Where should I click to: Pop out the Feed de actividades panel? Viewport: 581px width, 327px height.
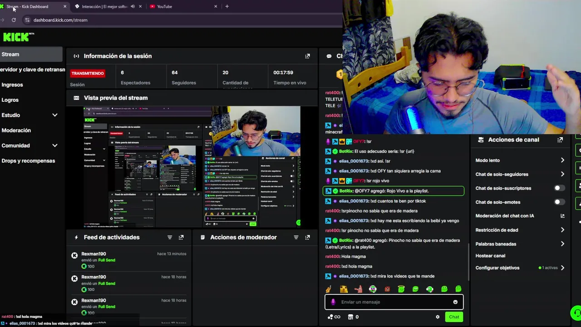181,238
